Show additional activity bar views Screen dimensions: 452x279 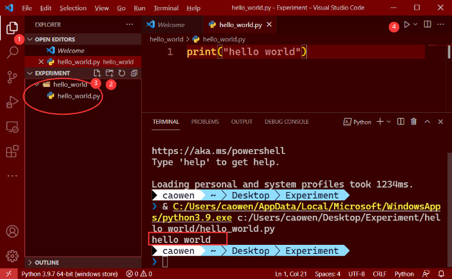coord(12,176)
